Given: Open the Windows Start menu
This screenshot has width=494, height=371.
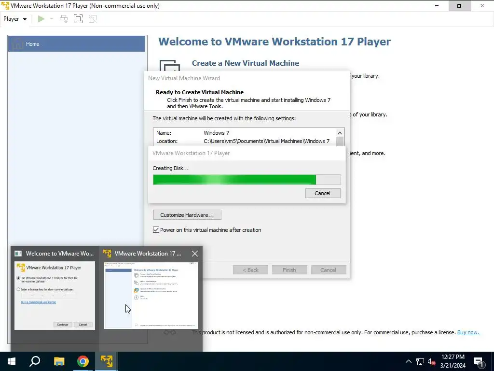Looking at the screenshot, I should click(12, 361).
